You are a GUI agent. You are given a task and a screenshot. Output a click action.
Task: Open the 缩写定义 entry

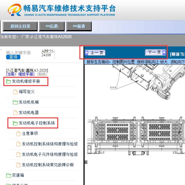point(27,92)
